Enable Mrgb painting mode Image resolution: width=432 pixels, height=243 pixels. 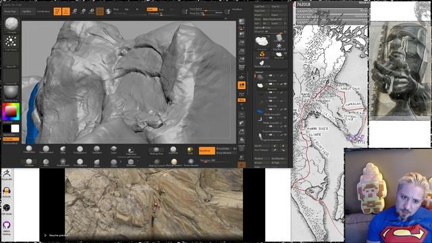point(116,9)
